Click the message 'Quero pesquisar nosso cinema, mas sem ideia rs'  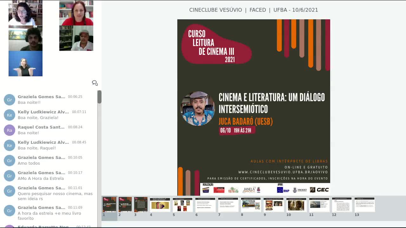[55, 196]
